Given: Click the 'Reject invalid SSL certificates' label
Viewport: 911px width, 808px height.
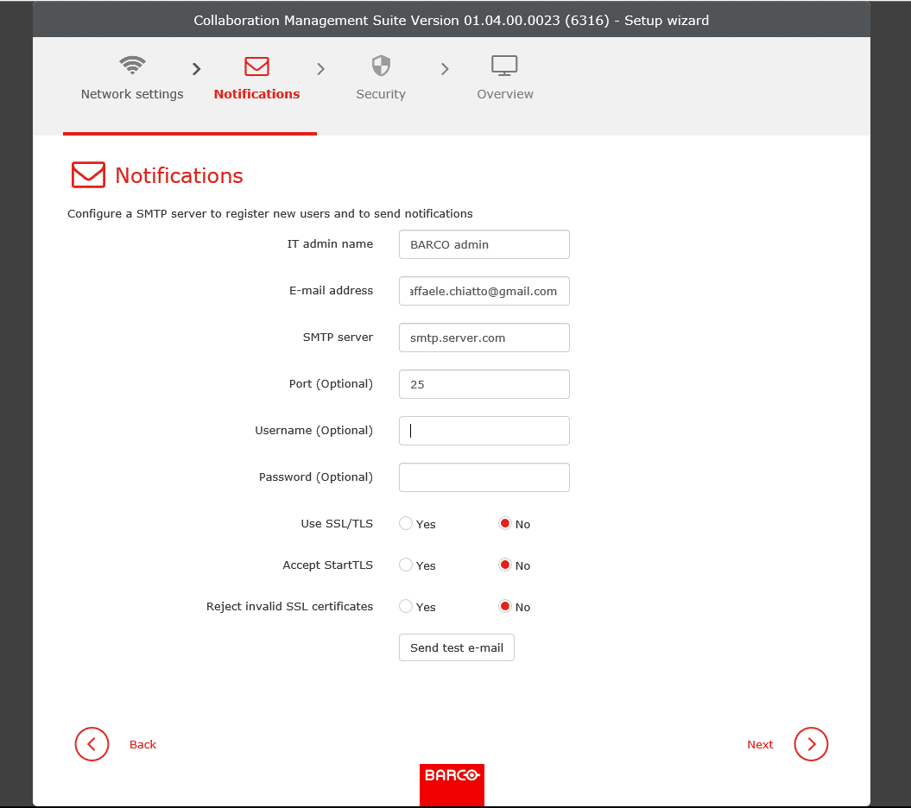Looking at the screenshot, I should pos(289,607).
